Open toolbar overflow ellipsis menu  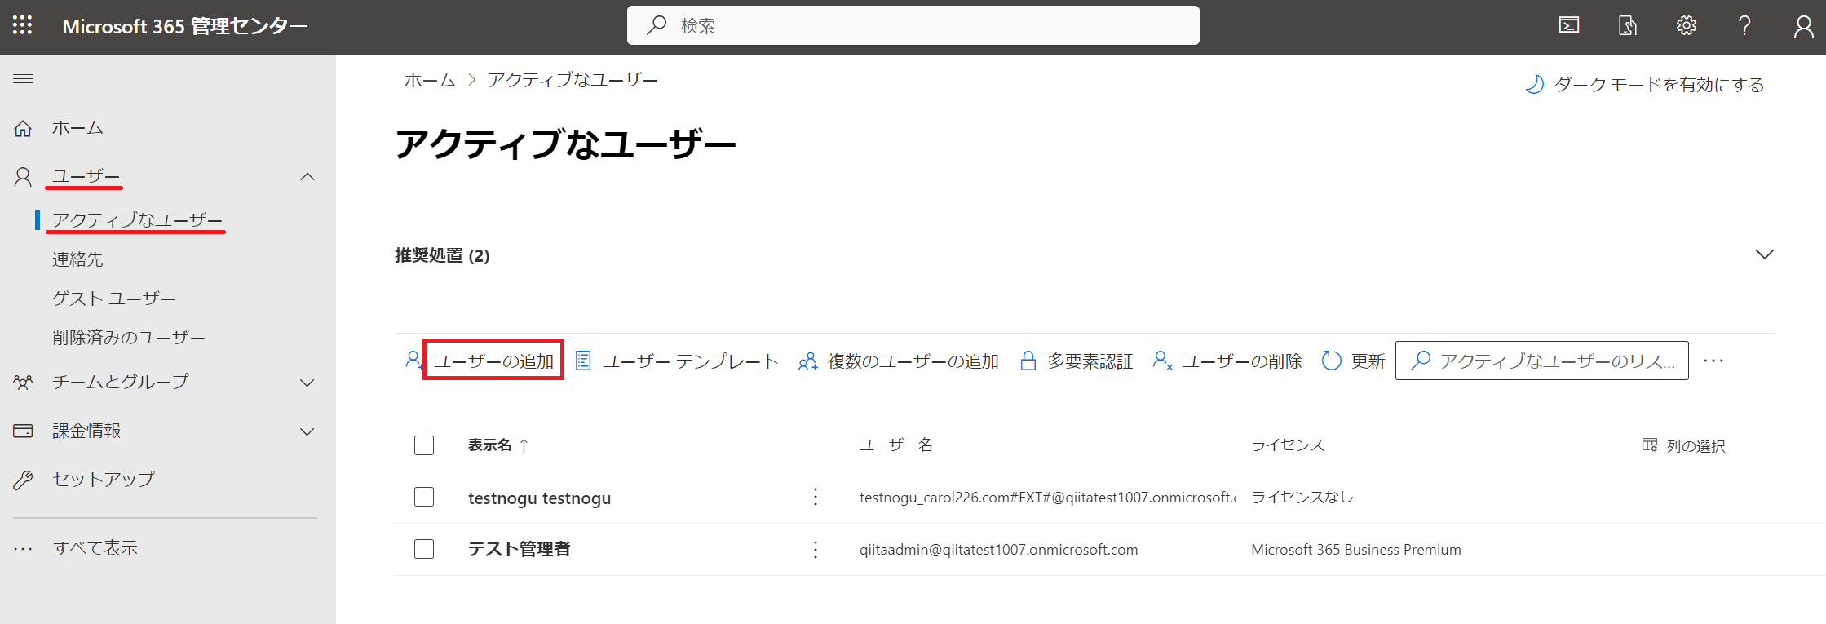(1713, 361)
